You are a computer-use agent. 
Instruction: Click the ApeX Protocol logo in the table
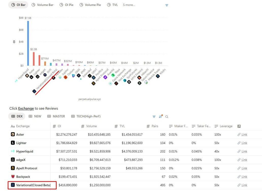pos(13,168)
